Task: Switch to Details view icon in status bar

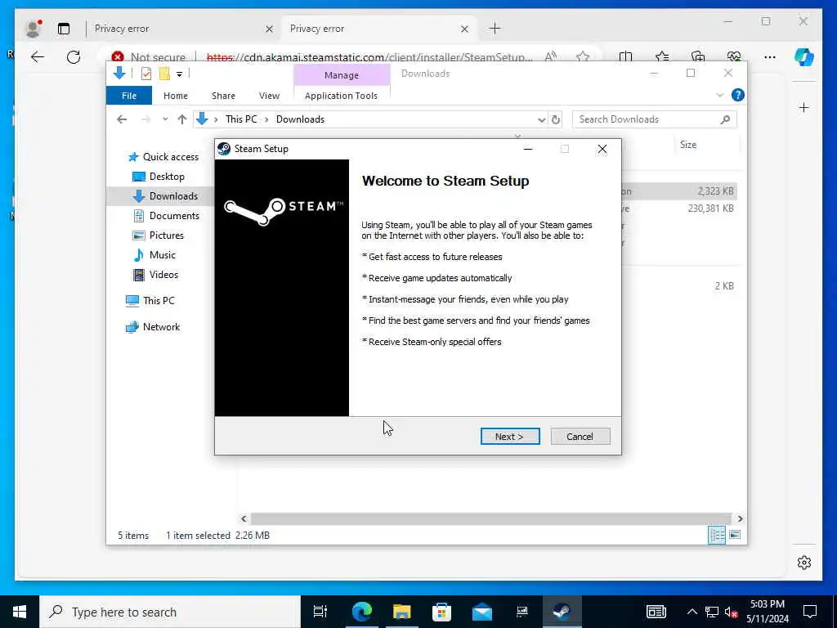Action: click(716, 535)
